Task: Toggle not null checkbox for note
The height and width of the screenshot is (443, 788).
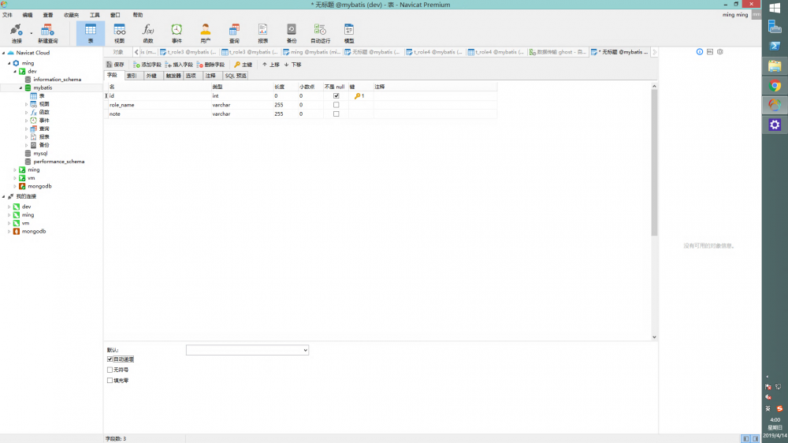Action: (336, 114)
